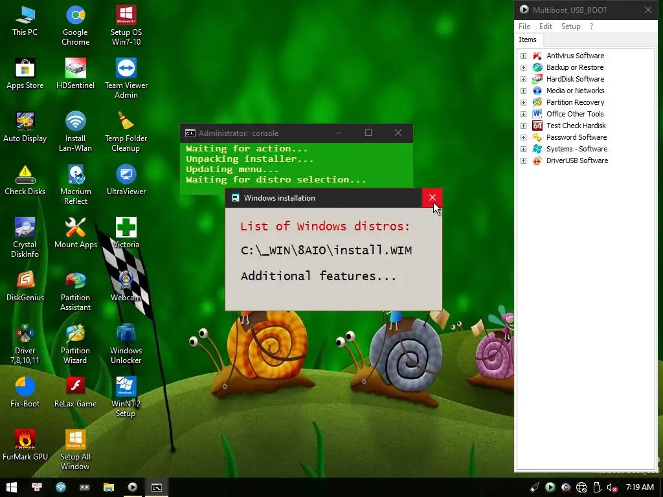Launch the Mount Apps icon
This screenshot has width=663, height=497.
75,233
